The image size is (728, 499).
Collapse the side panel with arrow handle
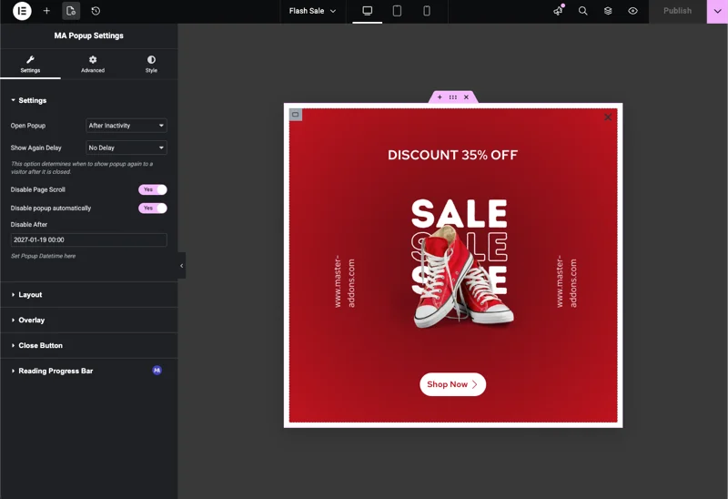point(181,266)
